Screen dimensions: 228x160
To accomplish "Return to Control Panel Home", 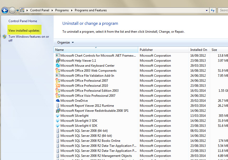I will pos(23,21).
